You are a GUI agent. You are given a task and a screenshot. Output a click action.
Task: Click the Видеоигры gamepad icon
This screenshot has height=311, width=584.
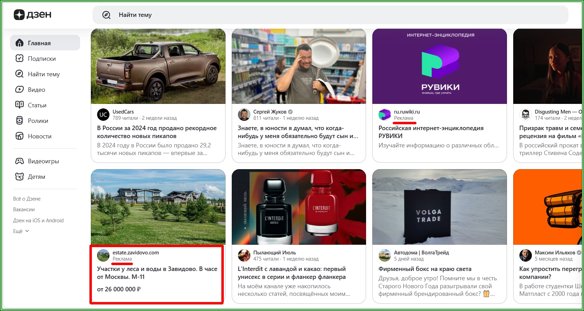pos(20,161)
